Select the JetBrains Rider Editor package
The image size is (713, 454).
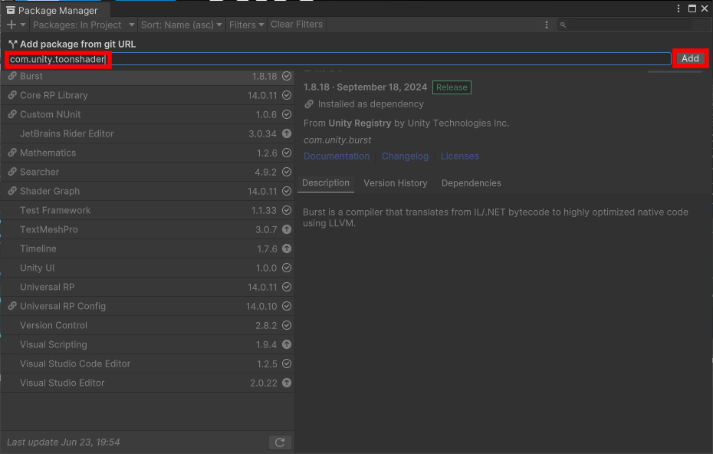pyautogui.click(x=147, y=133)
